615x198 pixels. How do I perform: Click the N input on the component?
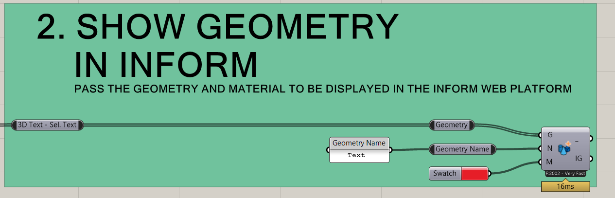point(550,148)
